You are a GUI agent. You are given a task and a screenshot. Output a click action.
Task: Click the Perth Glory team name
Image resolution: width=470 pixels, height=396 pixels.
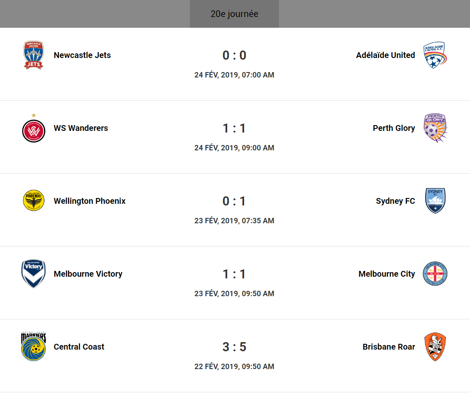point(394,128)
